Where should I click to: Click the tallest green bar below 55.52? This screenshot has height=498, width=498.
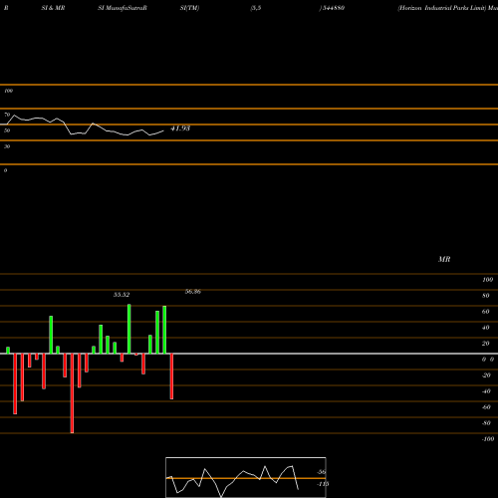(129, 329)
